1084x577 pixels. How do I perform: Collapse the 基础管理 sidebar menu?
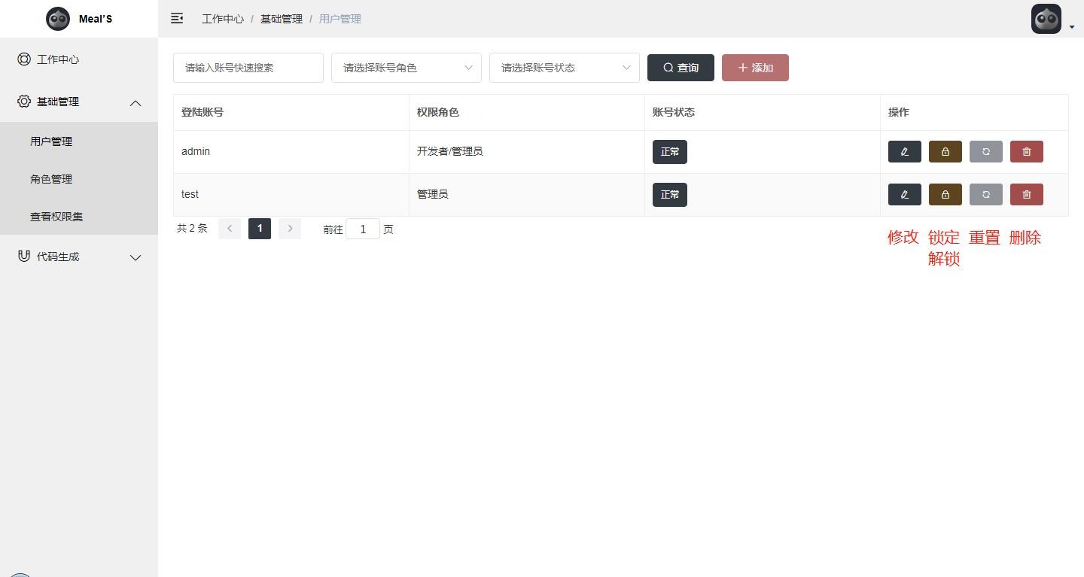[x=79, y=102]
